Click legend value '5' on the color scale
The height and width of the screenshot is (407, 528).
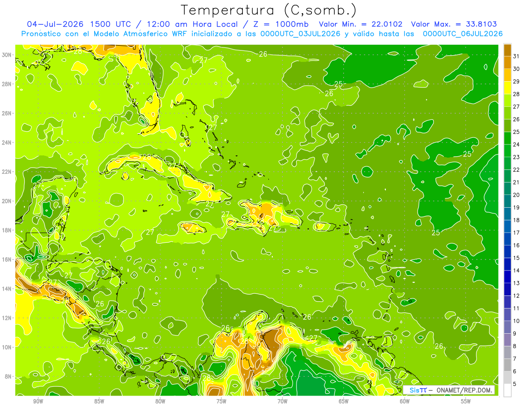[515, 384]
